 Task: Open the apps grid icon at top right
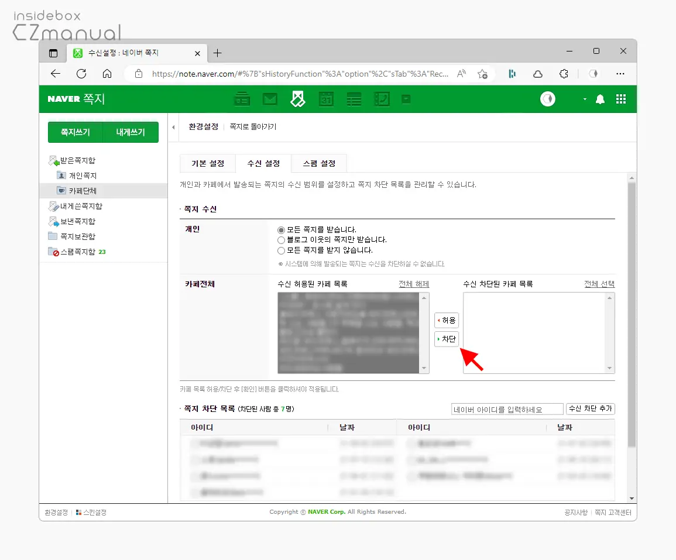(x=621, y=99)
